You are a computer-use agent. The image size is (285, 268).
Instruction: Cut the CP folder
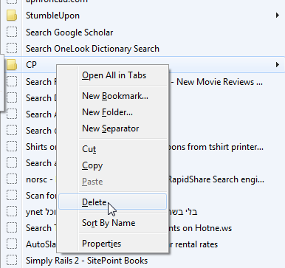tap(89, 149)
